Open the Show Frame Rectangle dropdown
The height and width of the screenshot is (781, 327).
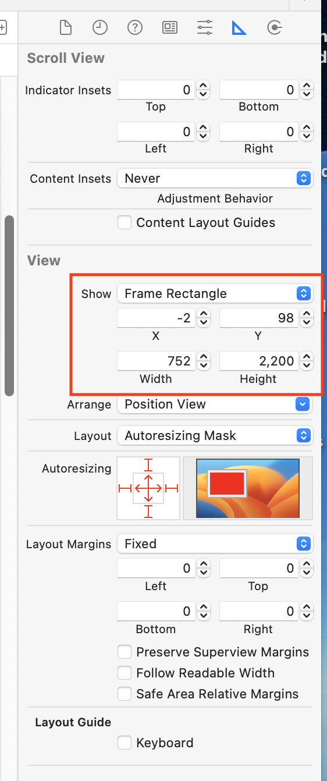pos(215,293)
